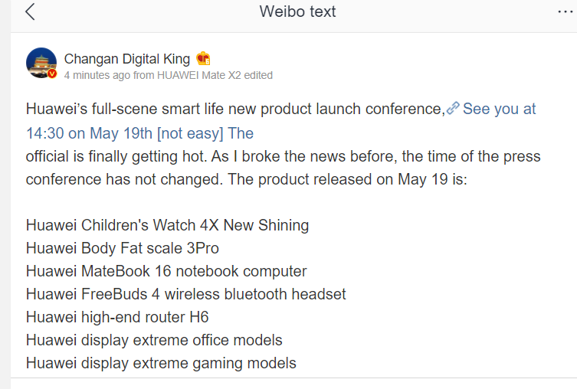Click the HUAWEI Mate X2 source label

[198, 75]
